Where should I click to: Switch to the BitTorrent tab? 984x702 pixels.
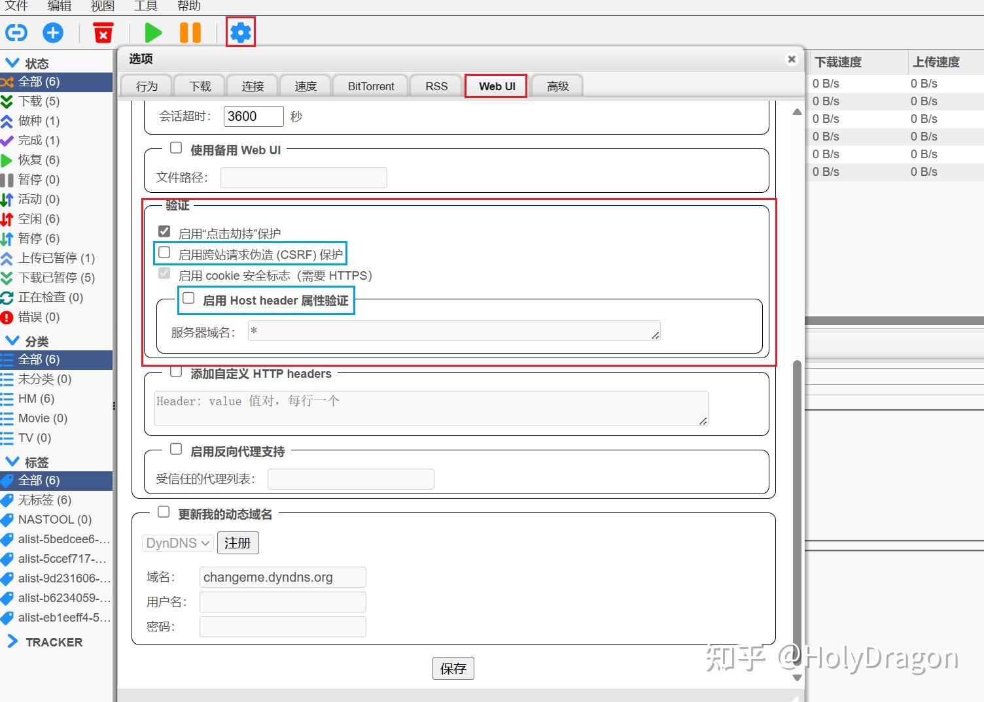coord(370,86)
